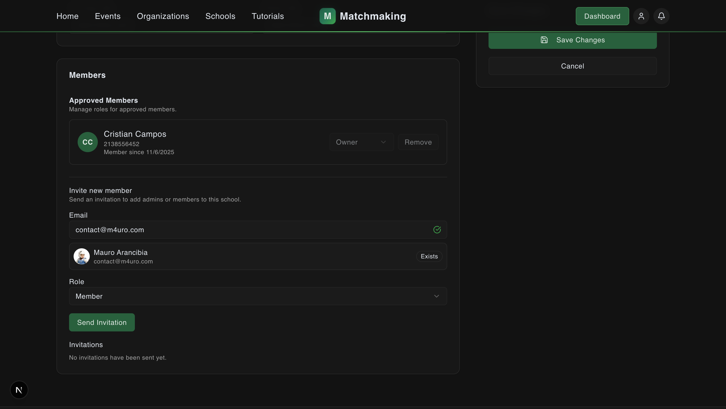Click the green M Matchmaking logo
726x409 pixels.
(x=327, y=16)
